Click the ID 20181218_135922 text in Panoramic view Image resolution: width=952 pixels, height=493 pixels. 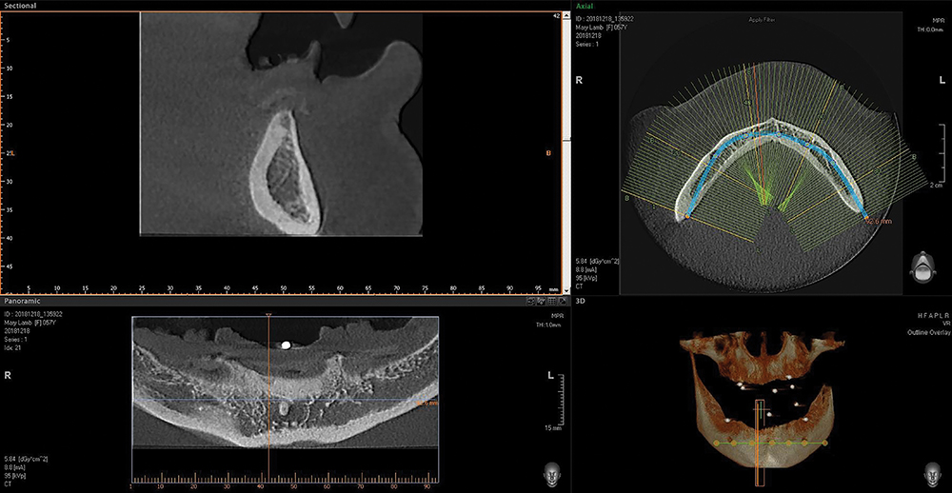pos(32,314)
